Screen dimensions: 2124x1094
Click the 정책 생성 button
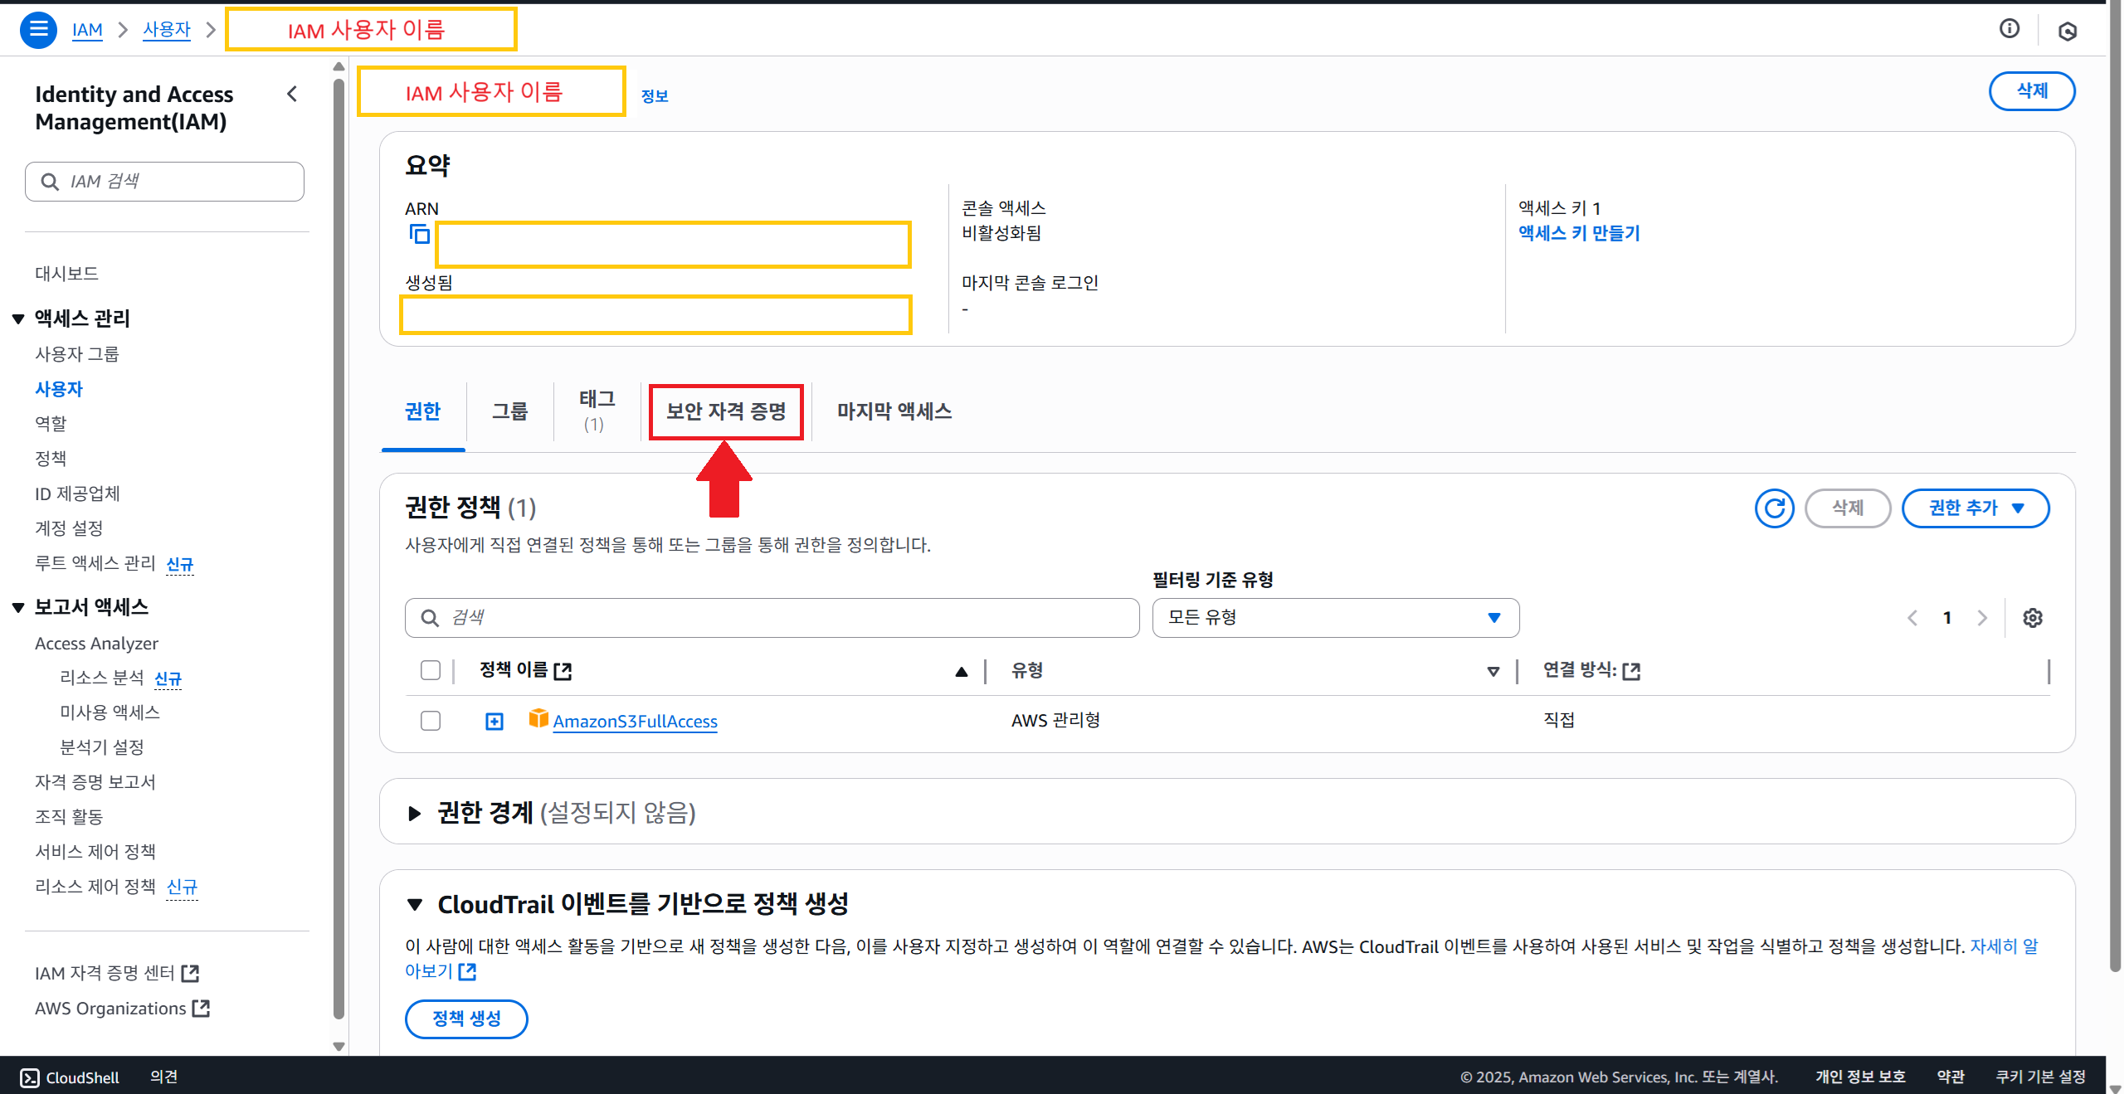(x=466, y=1019)
